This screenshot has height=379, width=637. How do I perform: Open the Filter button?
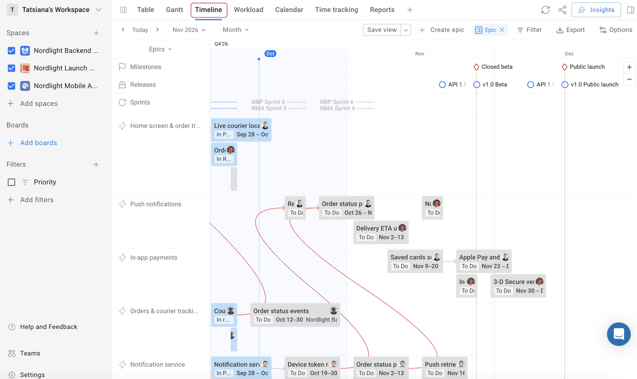click(529, 30)
